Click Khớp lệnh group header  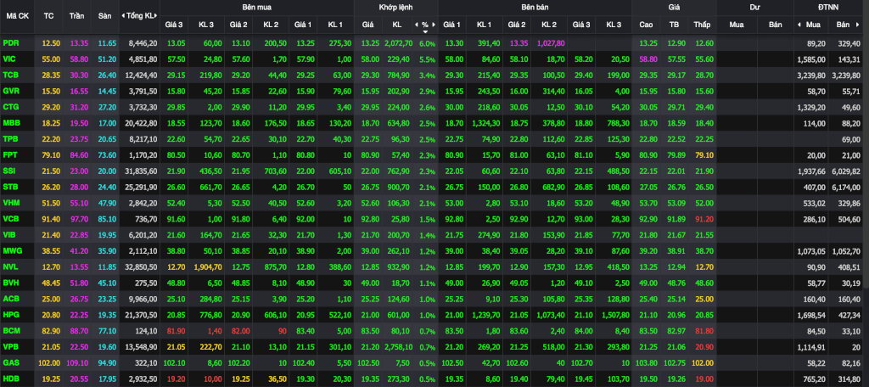click(395, 8)
